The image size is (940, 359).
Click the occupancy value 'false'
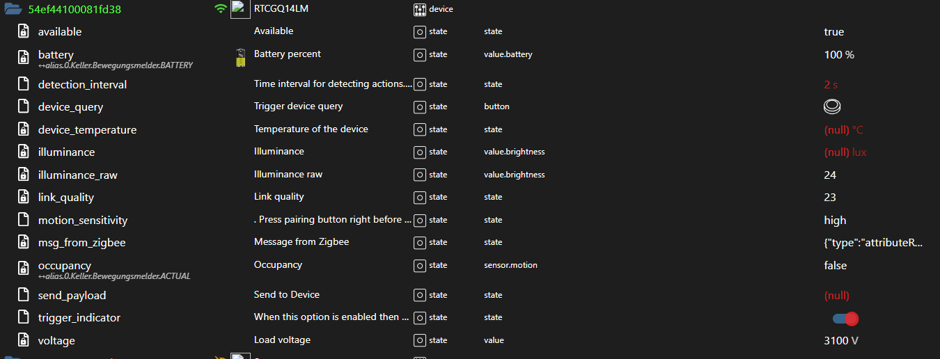(835, 265)
